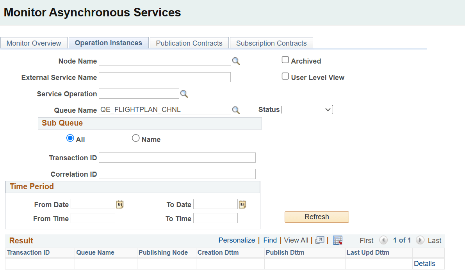Open the From Date calendar picker
Image resolution: width=465 pixels, height=273 pixels.
(120, 204)
